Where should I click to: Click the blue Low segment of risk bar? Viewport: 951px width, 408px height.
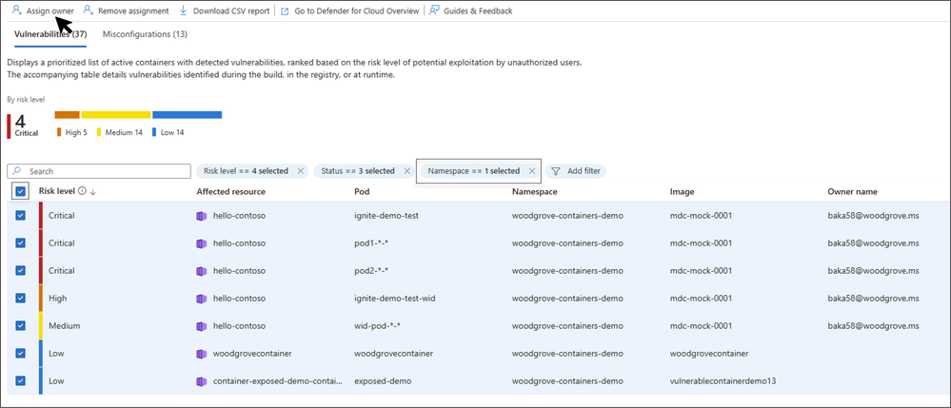(187, 114)
